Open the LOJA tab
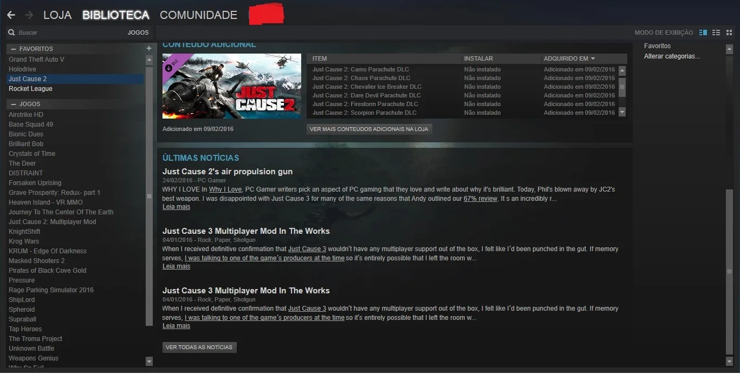This screenshot has height=387, width=740. [57, 15]
